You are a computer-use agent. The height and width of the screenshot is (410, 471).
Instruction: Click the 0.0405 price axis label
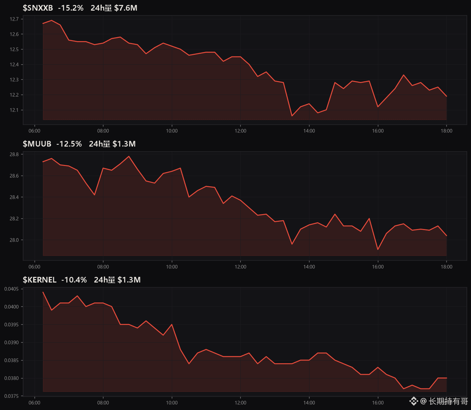coord(12,289)
